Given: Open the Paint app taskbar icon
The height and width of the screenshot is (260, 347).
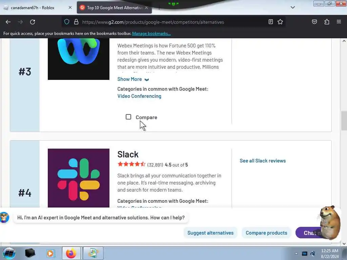Looking at the screenshot, I should click(x=93, y=253).
